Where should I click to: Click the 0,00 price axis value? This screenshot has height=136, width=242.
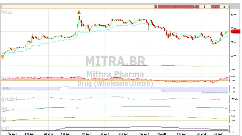tap(233, 70)
